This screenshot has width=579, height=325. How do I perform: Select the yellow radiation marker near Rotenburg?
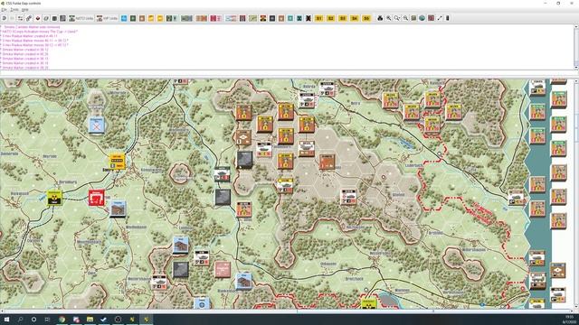pos(54,198)
